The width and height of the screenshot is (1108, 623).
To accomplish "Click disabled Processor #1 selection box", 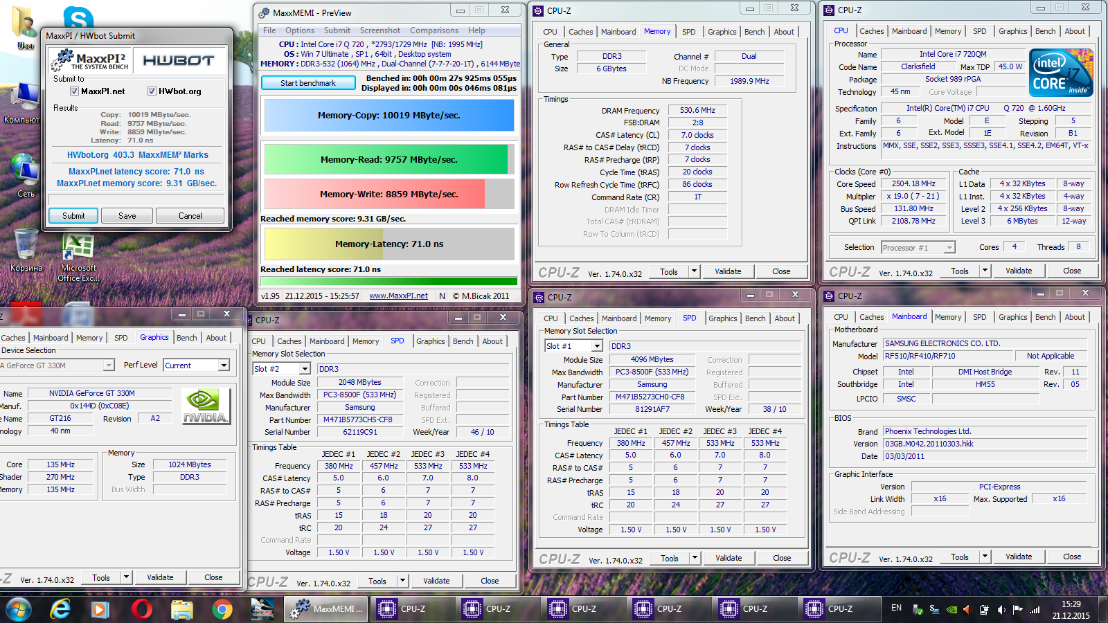I will point(918,248).
